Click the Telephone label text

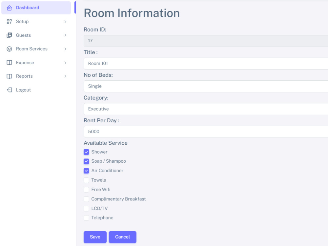(x=102, y=218)
